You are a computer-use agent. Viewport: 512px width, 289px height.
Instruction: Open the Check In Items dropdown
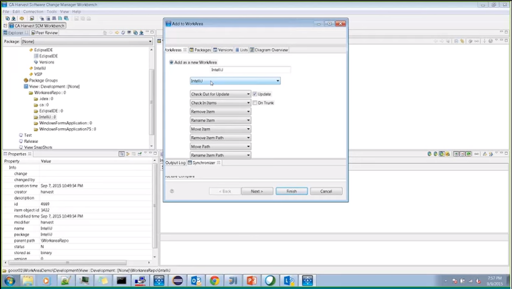[x=220, y=103]
